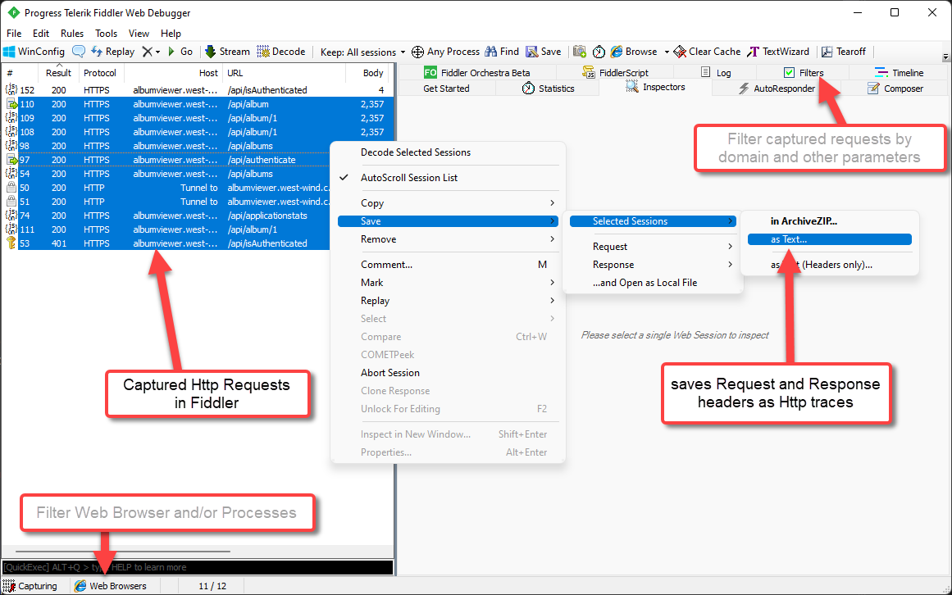Toggle Stream mode in toolbar
952x595 pixels.
(x=228, y=52)
